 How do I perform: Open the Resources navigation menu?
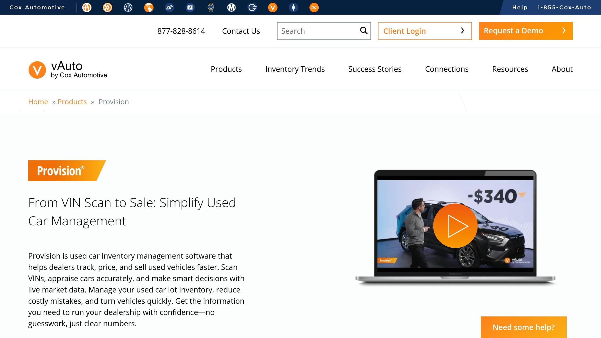pyautogui.click(x=510, y=69)
